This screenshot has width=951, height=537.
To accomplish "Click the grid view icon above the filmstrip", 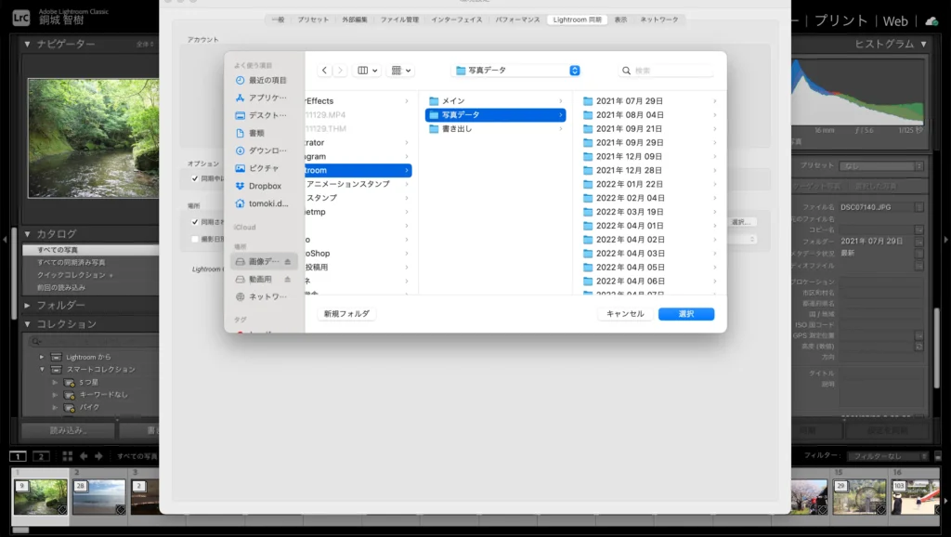I will click(x=67, y=456).
